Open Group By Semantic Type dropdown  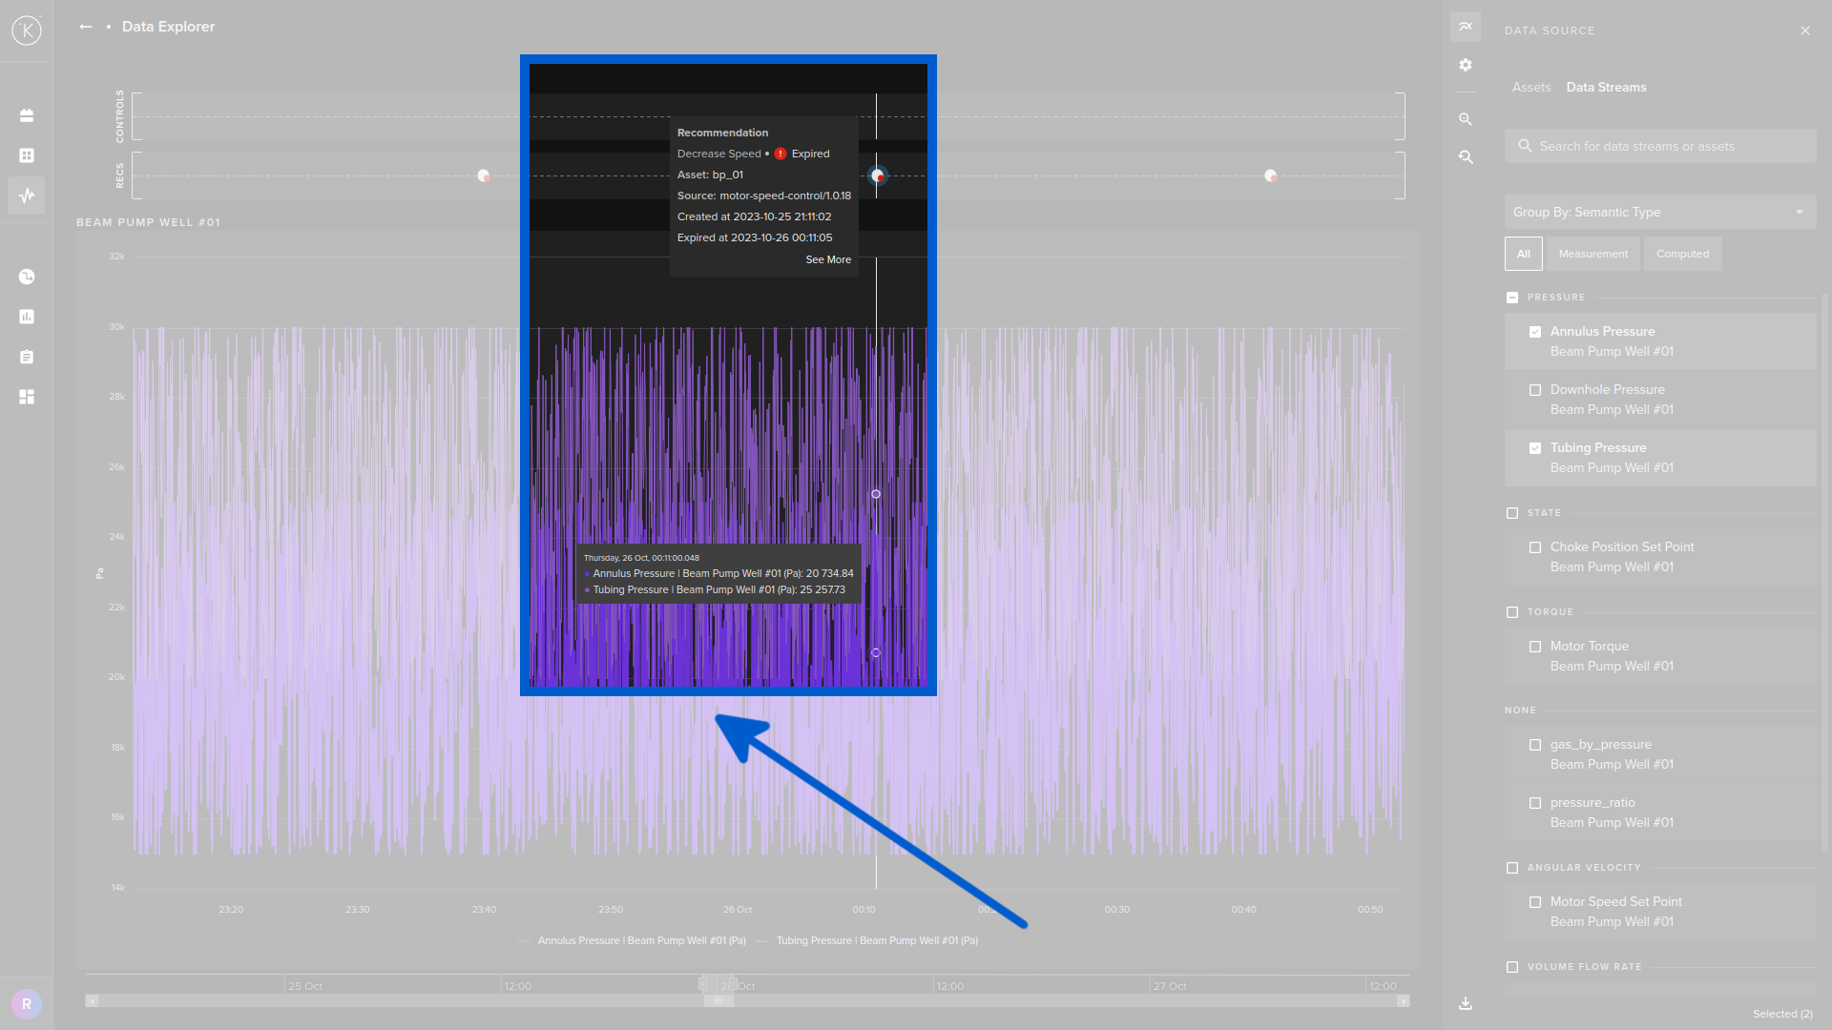pyautogui.click(x=1659, y=212)
